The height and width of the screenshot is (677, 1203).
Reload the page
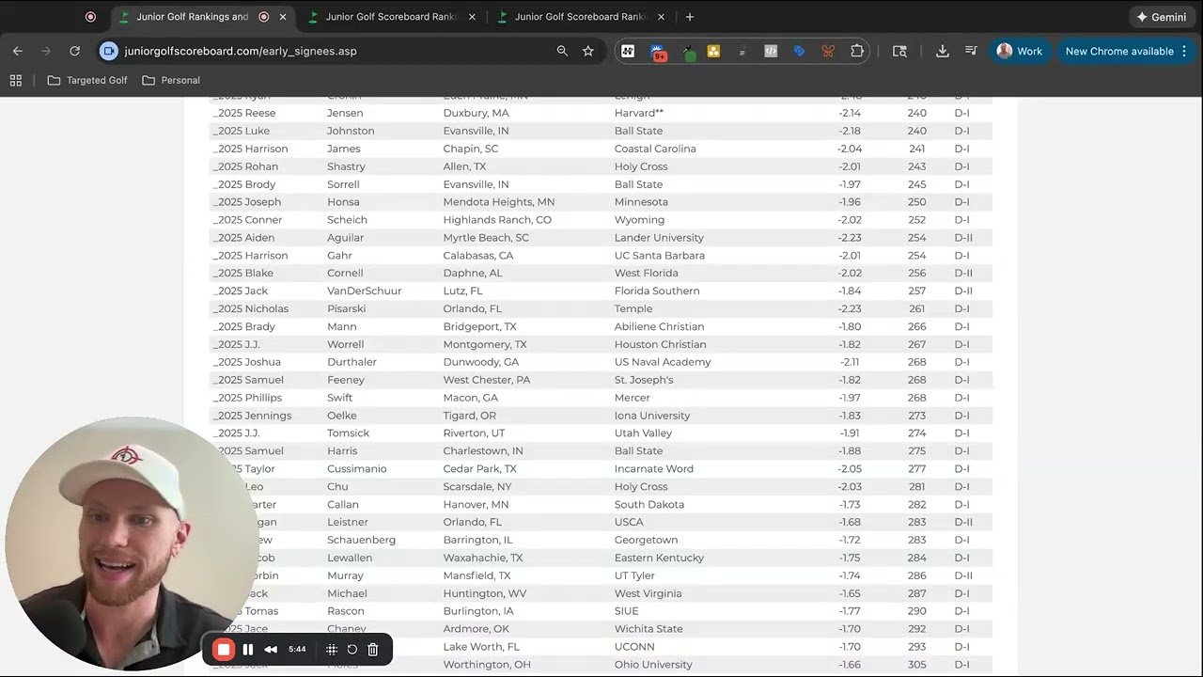pos(74,51)
